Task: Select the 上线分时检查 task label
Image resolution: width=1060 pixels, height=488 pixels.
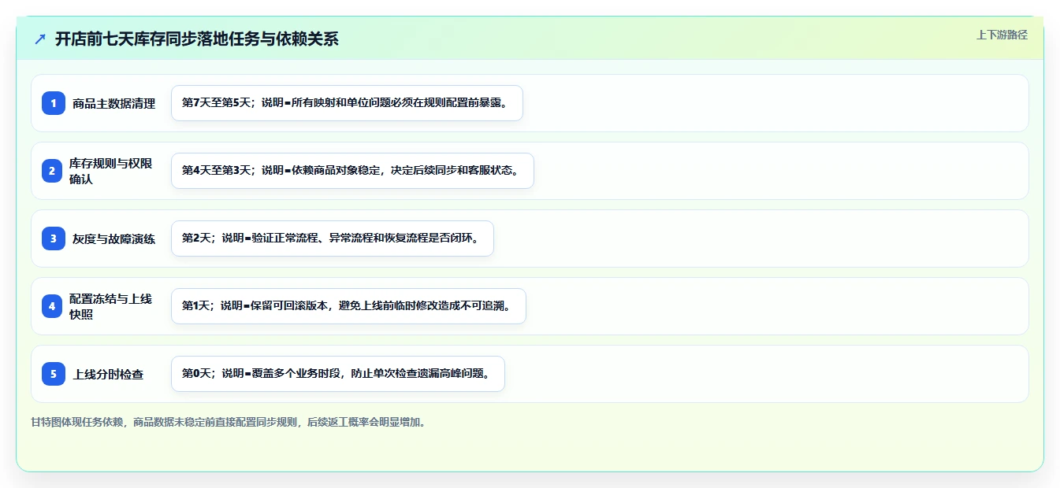Action: (109, 374)
